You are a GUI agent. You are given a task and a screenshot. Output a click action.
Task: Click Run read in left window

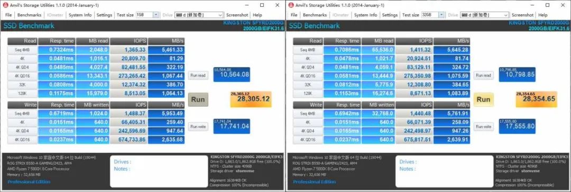[x=198, y=75]
